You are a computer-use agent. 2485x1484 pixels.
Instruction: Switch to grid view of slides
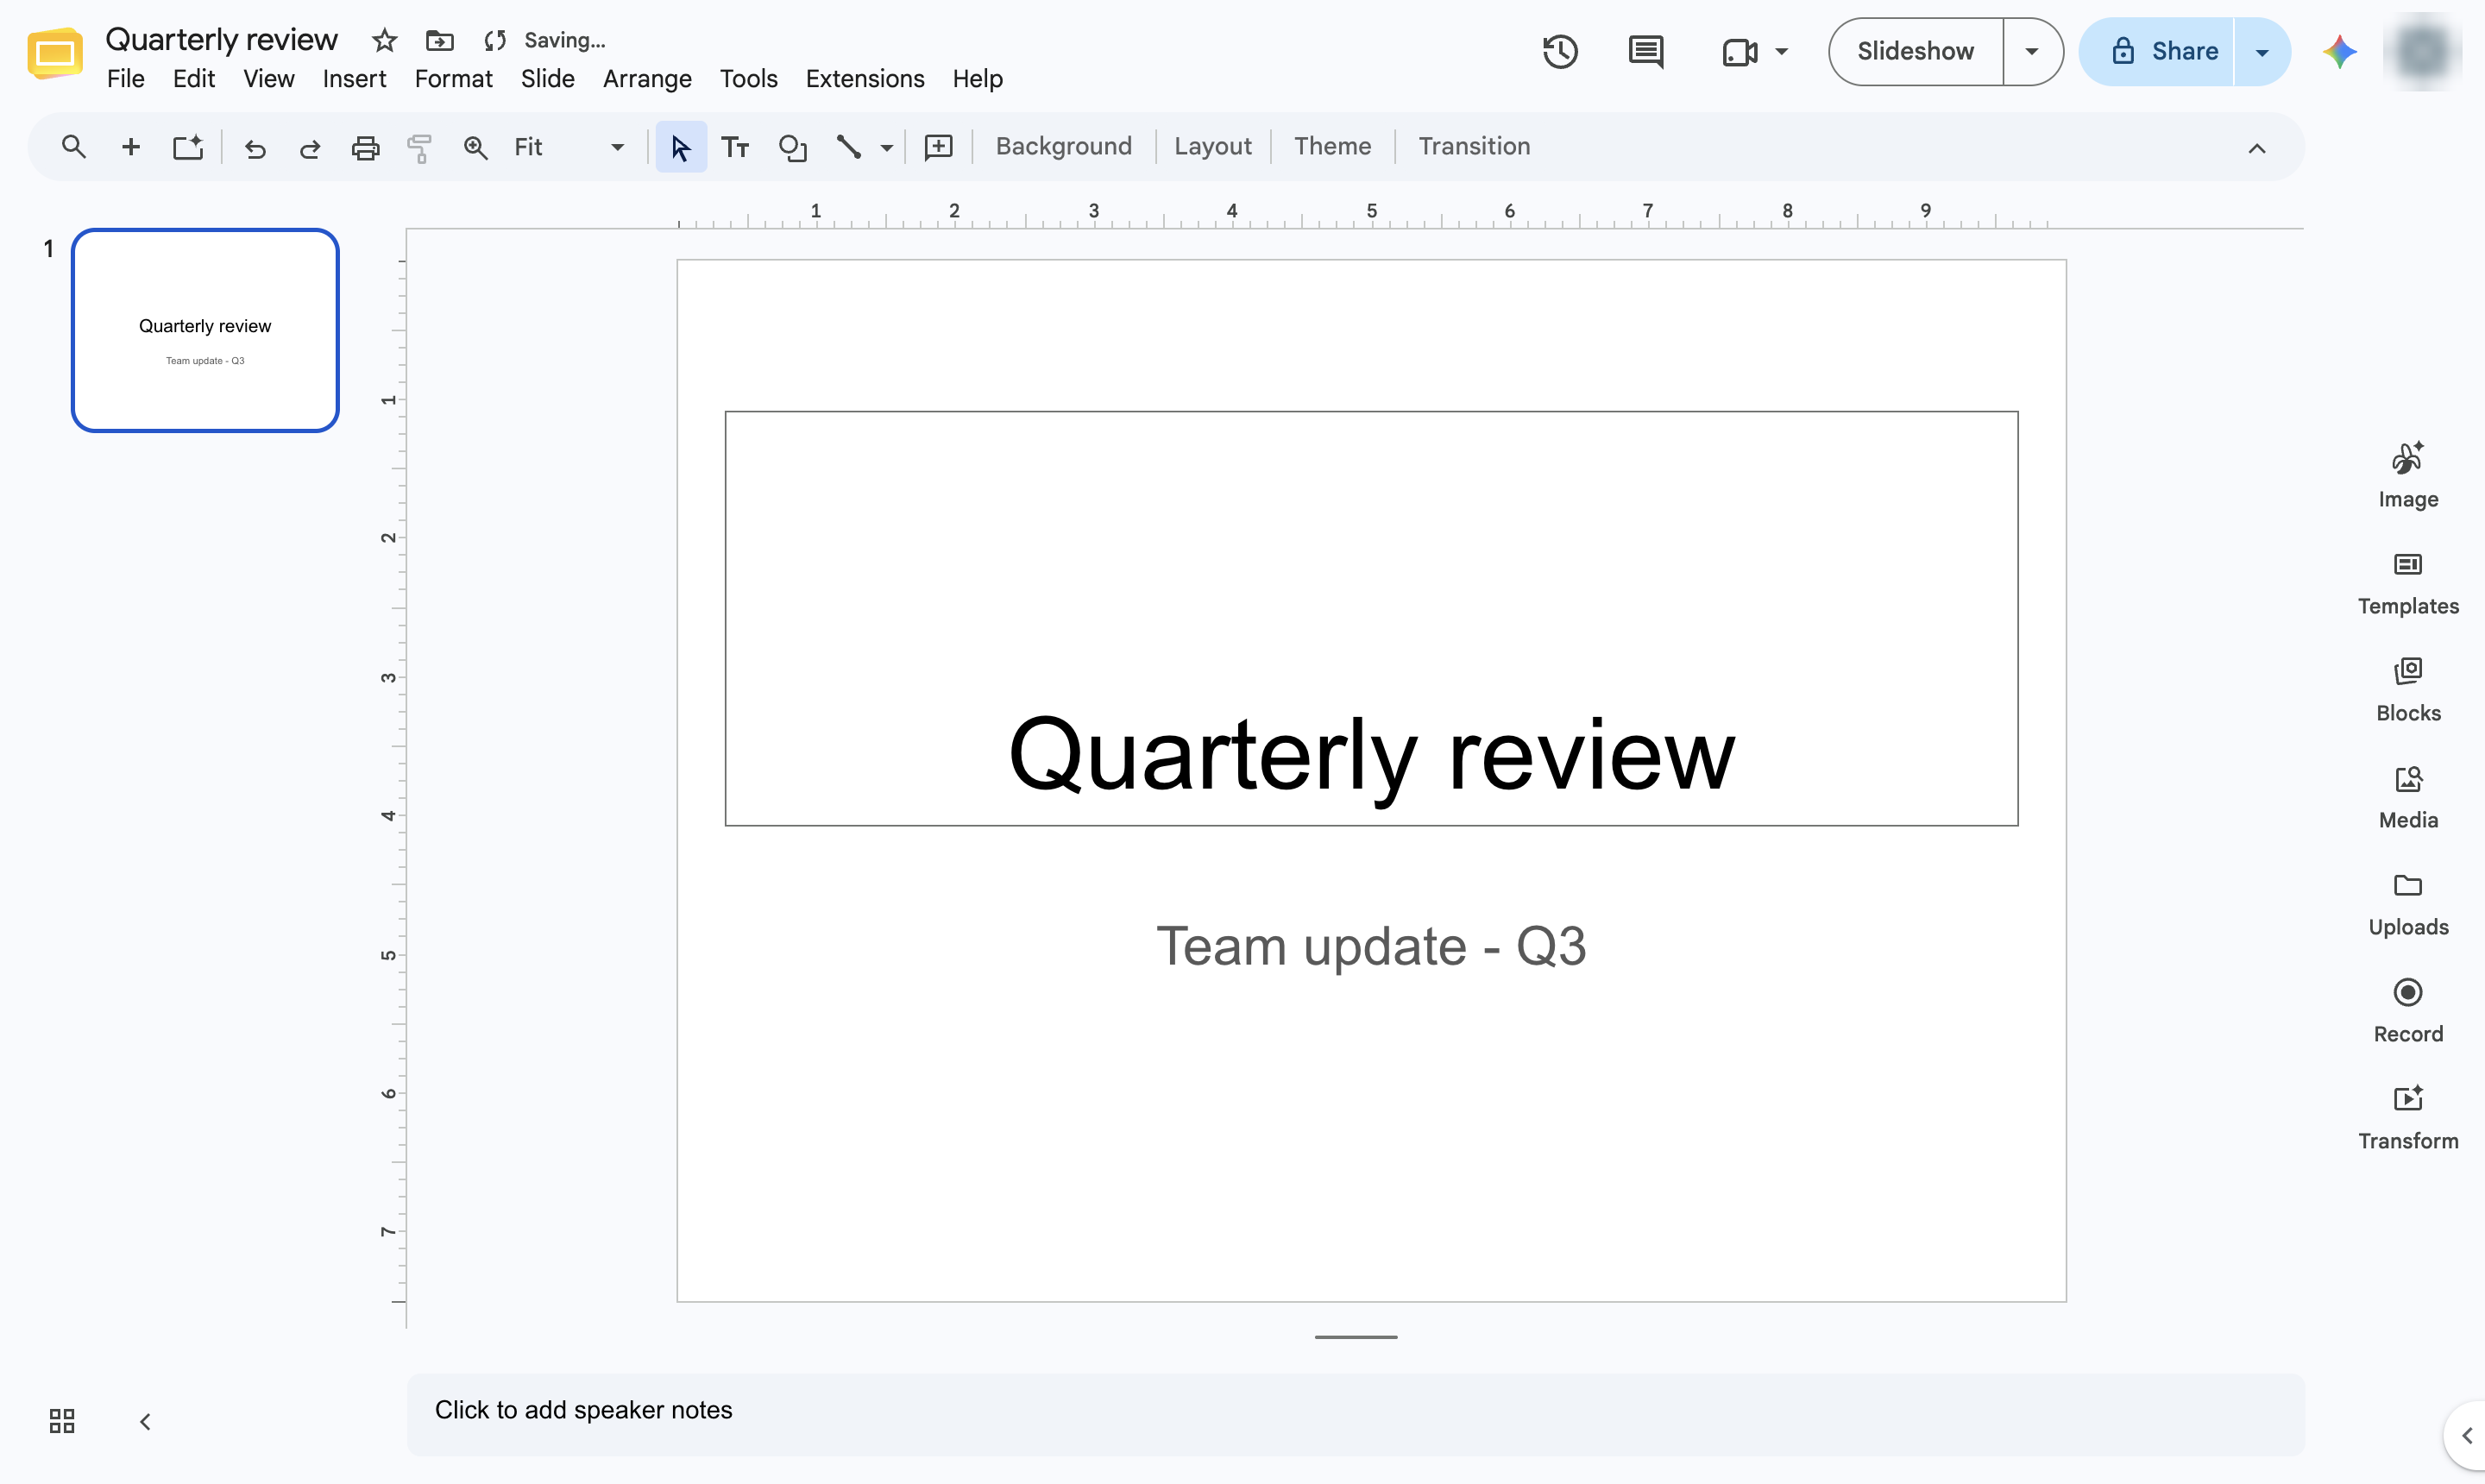[62, 1420]
